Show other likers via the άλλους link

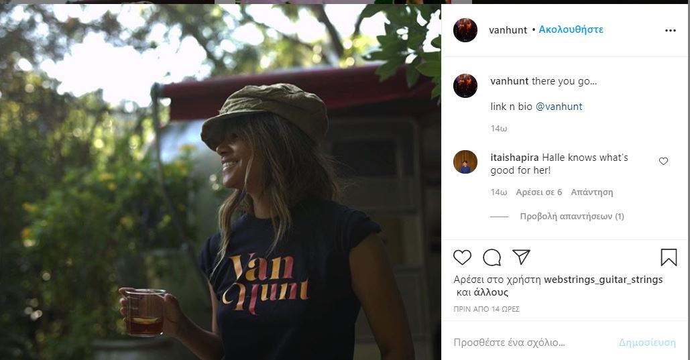point(491,292)
